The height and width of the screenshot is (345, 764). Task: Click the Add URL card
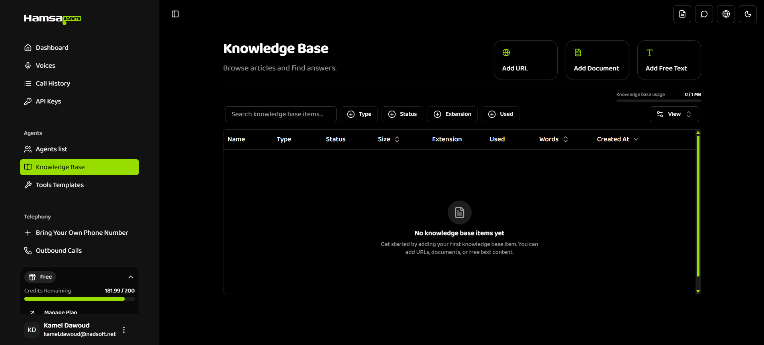[525, 60]
